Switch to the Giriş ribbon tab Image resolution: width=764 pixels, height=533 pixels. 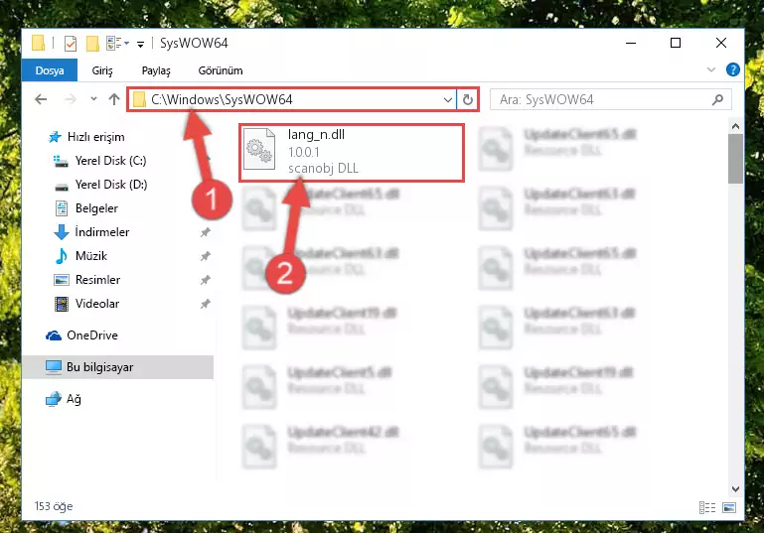102,70
